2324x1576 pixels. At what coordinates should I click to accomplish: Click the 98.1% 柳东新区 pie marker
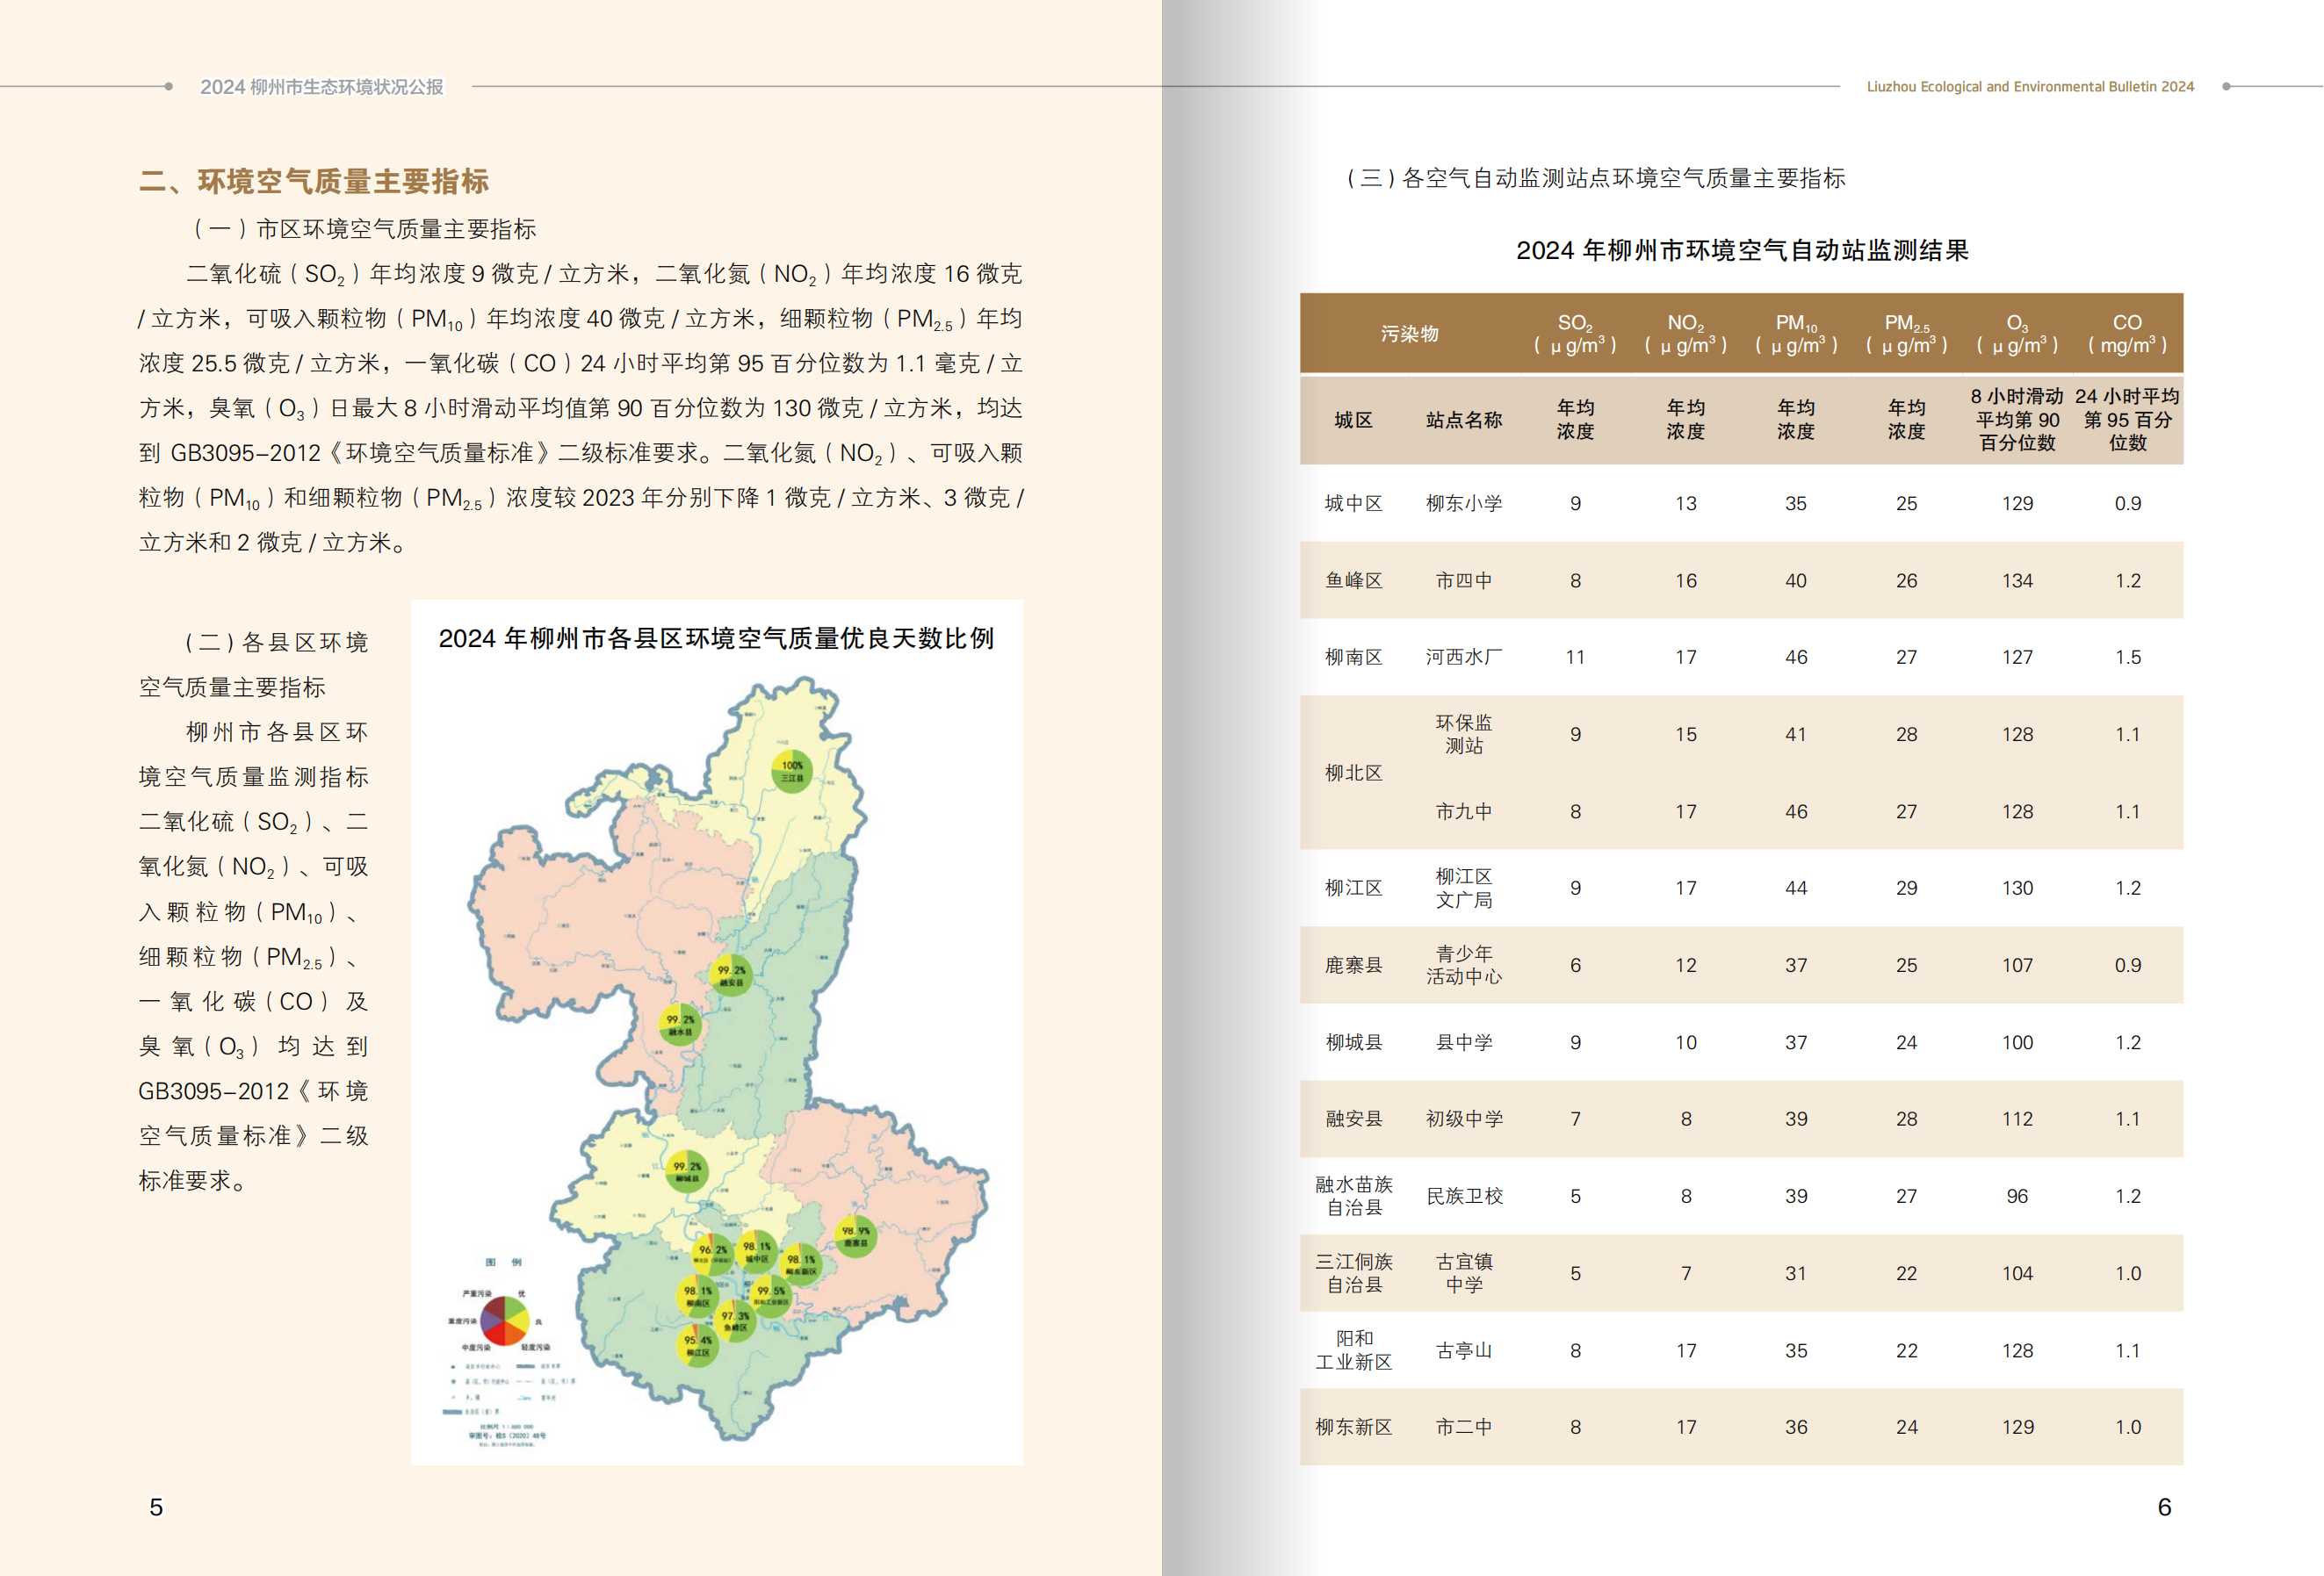[801, 1264]
